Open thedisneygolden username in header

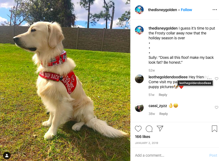162,10
